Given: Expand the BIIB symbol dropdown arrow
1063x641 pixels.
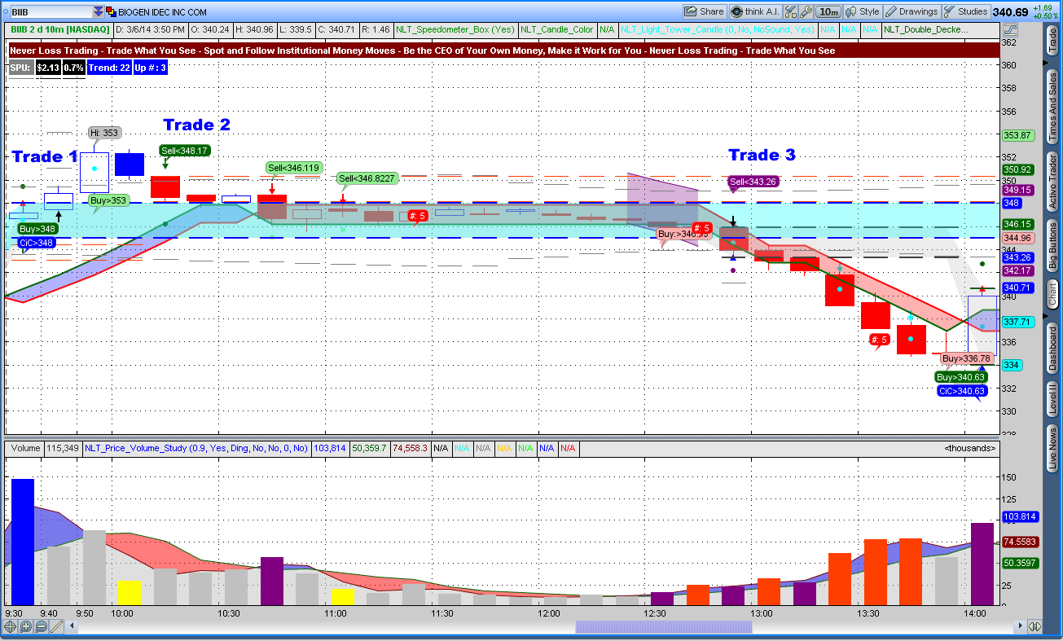Looking at the screenshot, I should click(x=99, y=12).
